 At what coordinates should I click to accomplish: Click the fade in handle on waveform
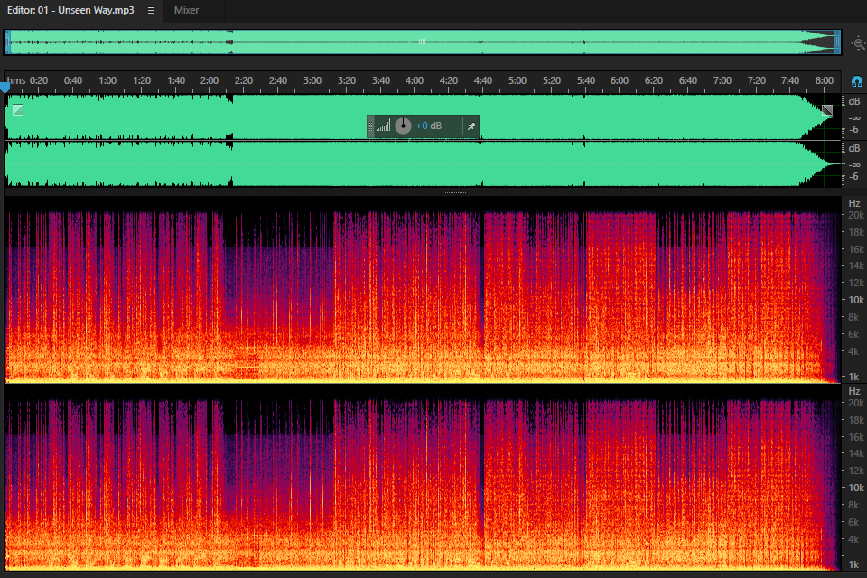(x=18, y=110)
